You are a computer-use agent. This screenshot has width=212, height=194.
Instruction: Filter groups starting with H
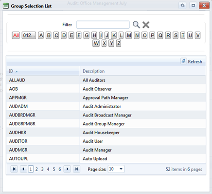(94, 35)
